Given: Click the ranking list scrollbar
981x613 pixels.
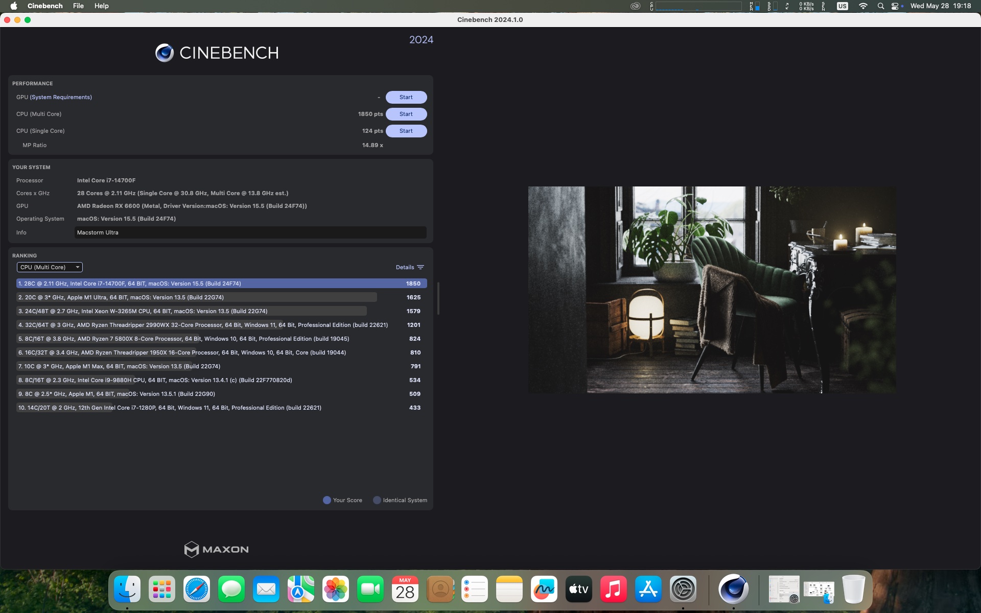Looking at the screenshot, I should 438,298.
